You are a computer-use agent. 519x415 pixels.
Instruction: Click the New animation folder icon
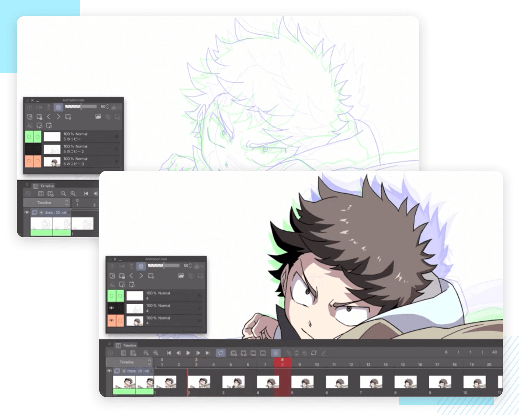[x=234, y=353]
